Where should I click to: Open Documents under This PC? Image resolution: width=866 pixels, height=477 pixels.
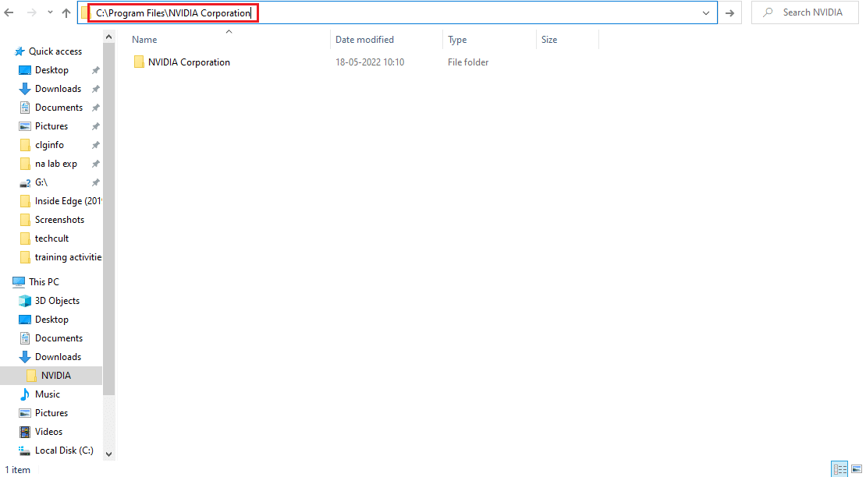[59, 338]
